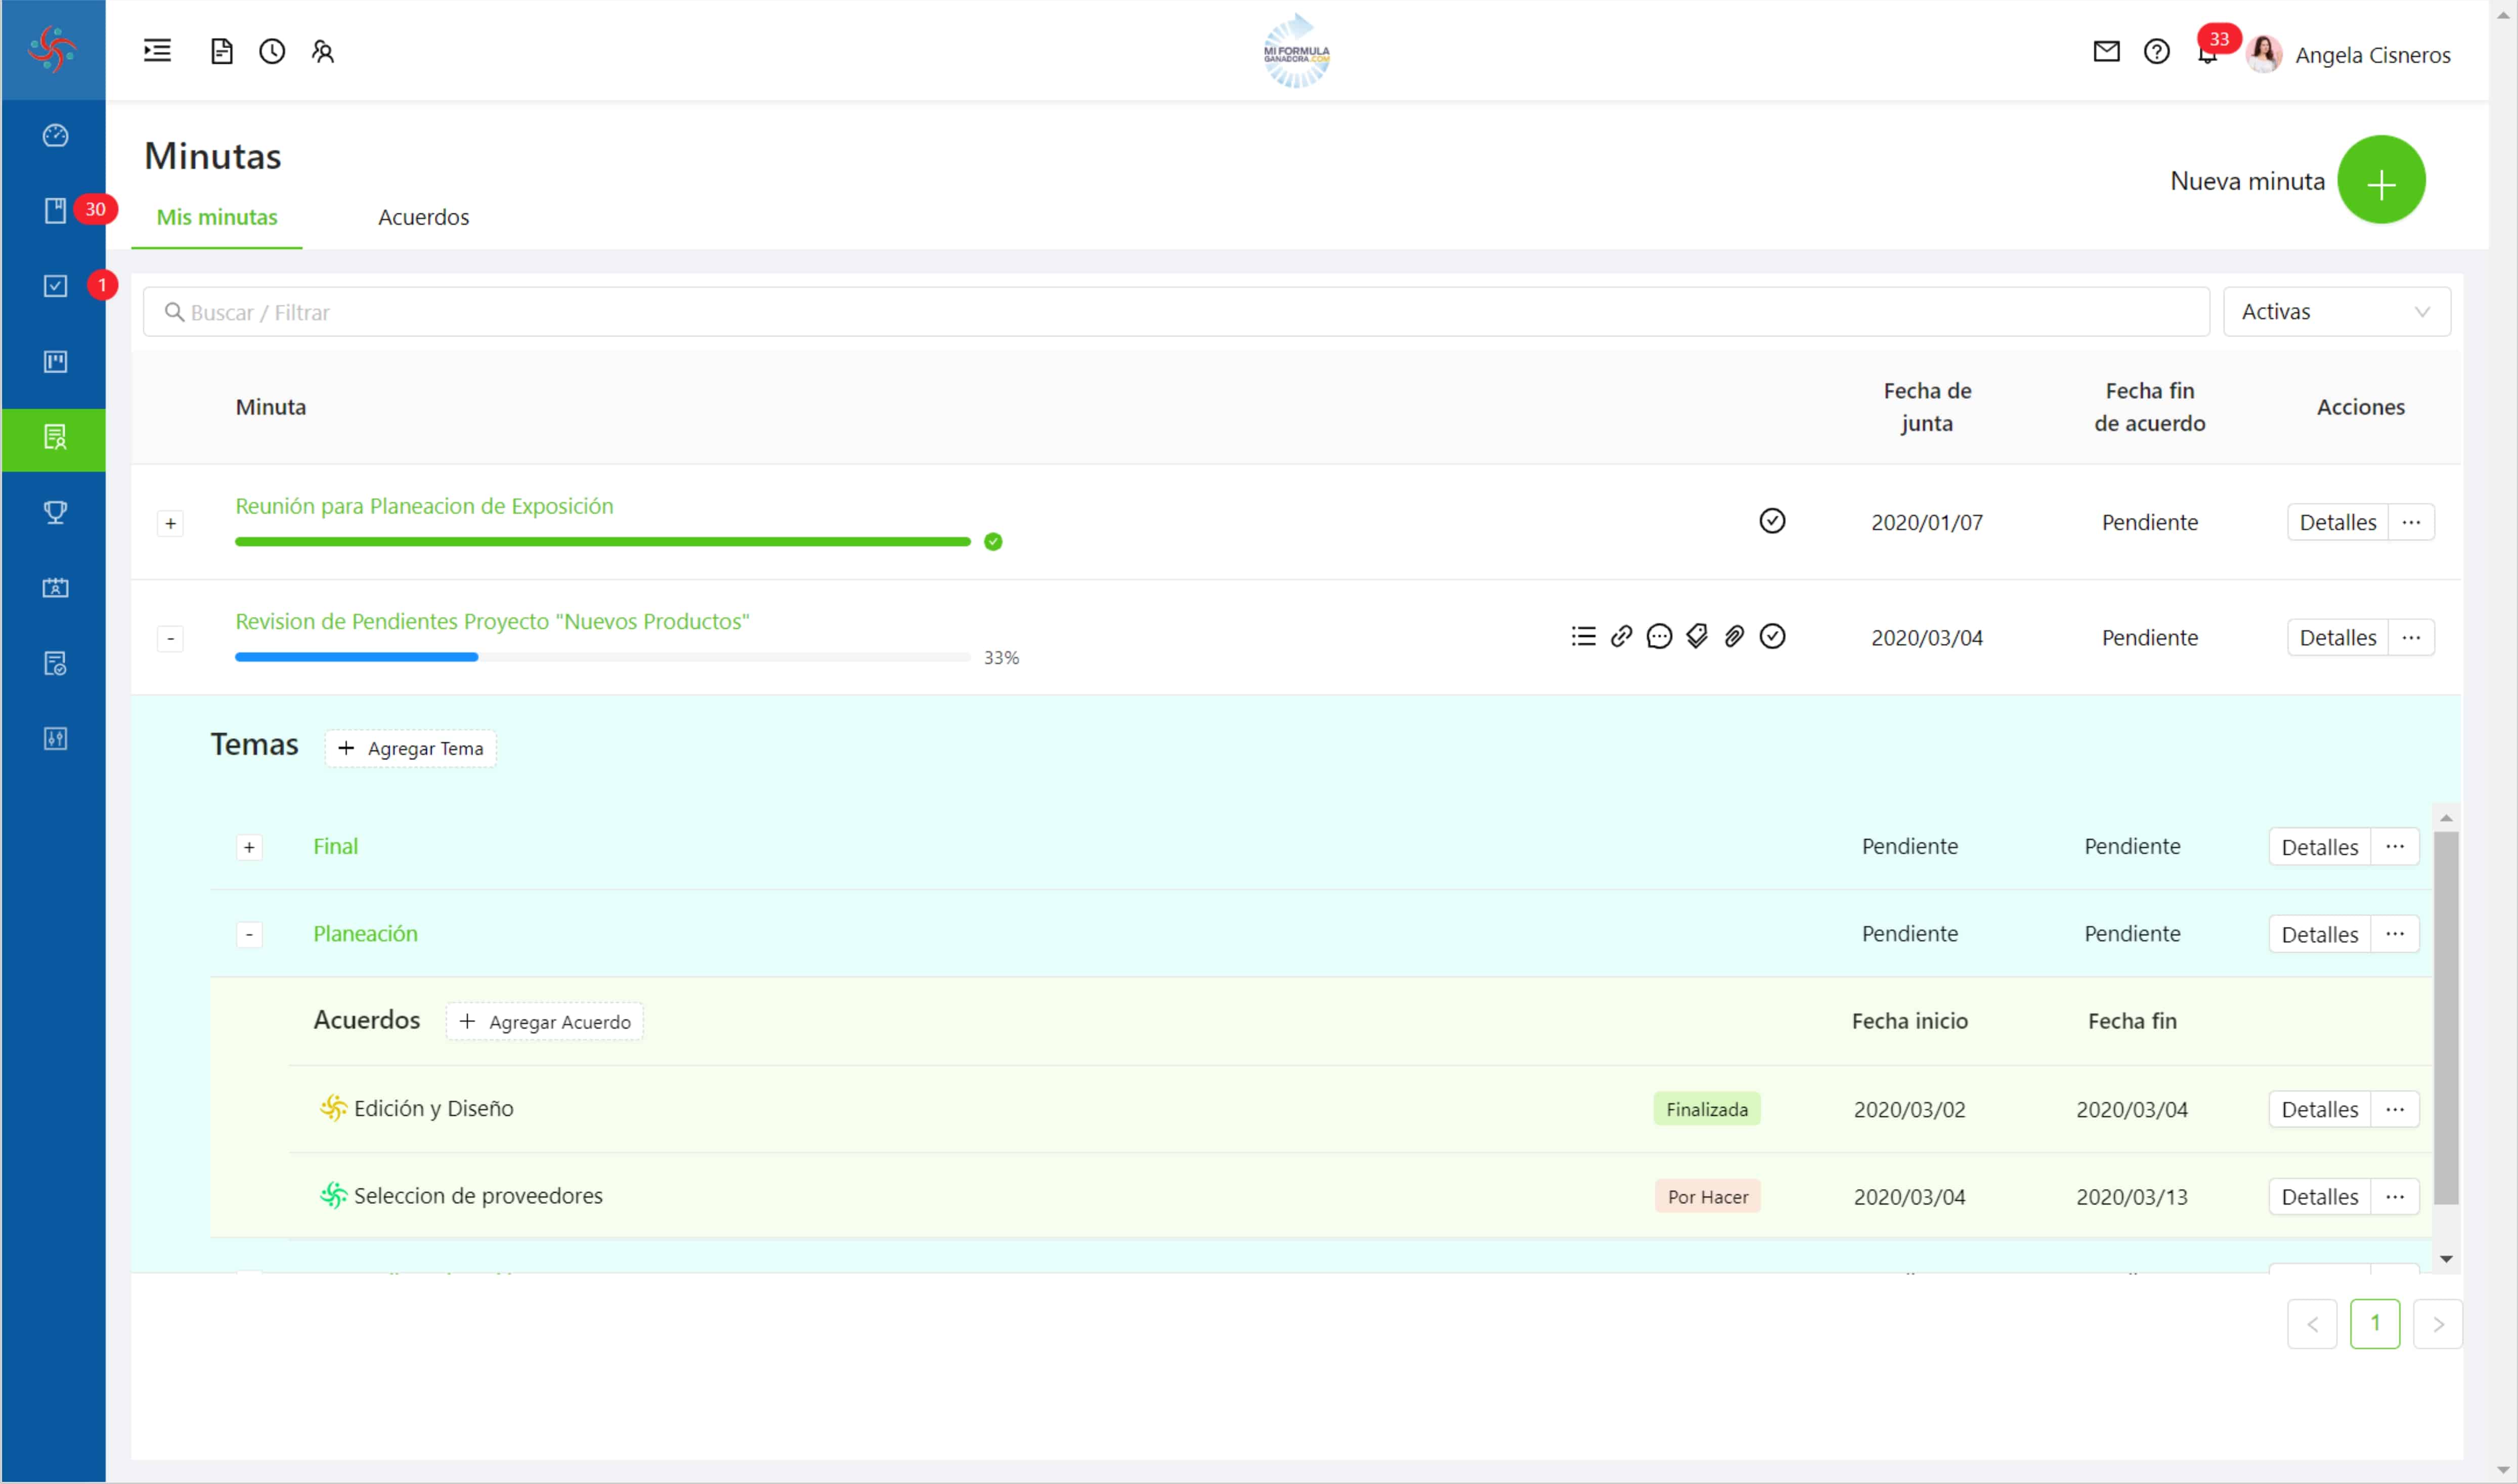Open notifications bell with 33 badge
Image resolution: width=2518 pixels, height=1484 pixels.
click(x=2208, y=52)
